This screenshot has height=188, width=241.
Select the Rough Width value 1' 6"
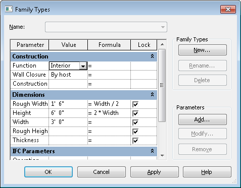tap(68, 104)
